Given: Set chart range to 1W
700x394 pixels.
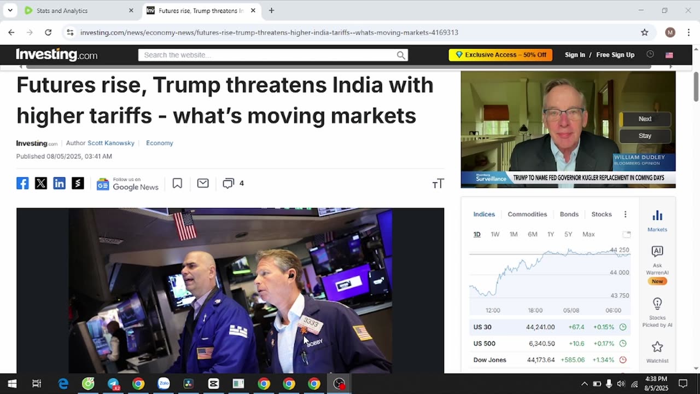Looking at the screenshot, I should coord(495,234).
